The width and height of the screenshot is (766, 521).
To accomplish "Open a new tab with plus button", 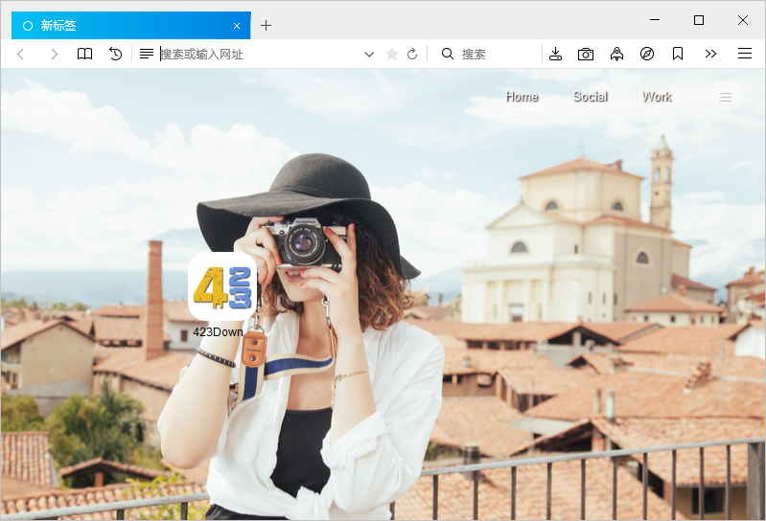I will coord(267,26).
